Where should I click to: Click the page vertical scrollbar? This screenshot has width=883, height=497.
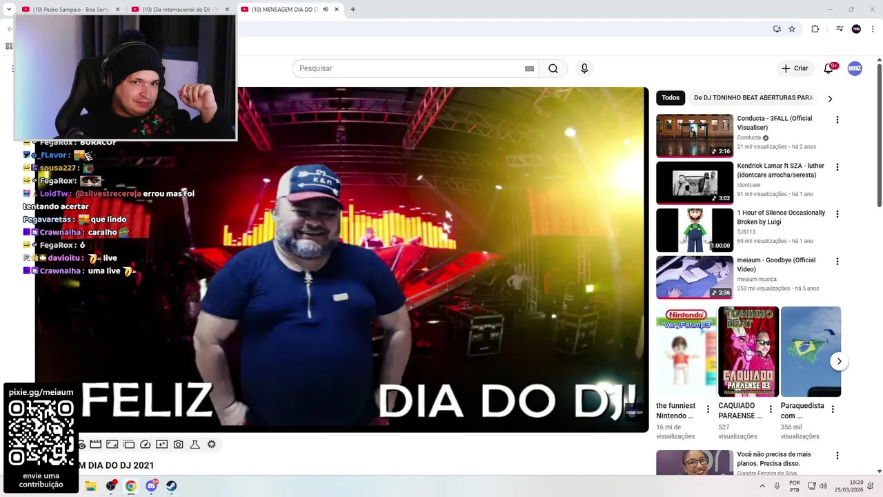(879, 135)
